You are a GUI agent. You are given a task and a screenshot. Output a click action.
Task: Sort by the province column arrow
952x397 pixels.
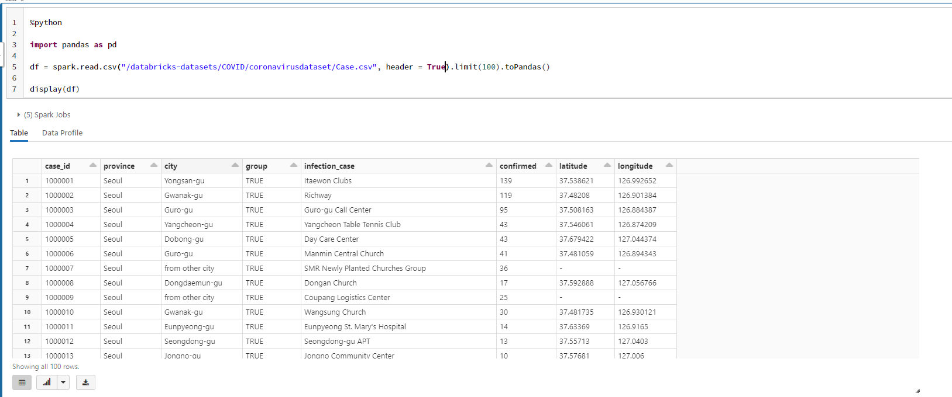pos(153,165)
